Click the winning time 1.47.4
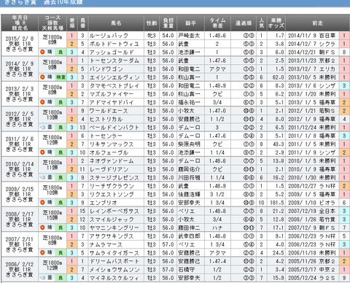350x283 pixels. coord(217,261)
